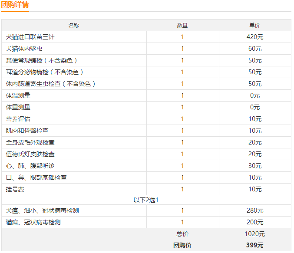Select the 420元 price cell
Image resolution: width=294 pixels, height=253 pixels.
coord(255,37)
